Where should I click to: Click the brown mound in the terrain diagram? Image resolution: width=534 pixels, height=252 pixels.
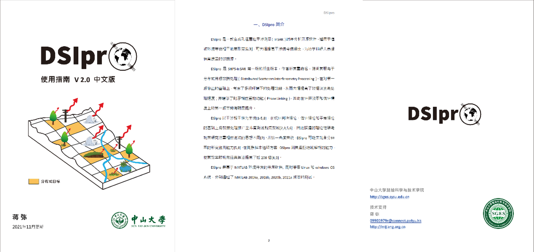[x=93, y=154]
